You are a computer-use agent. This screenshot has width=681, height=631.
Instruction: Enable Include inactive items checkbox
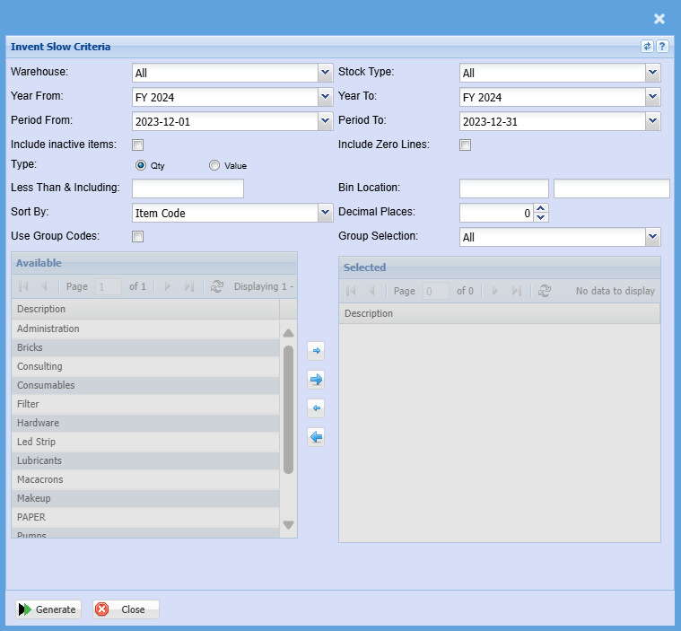click(x=138, y=145)
